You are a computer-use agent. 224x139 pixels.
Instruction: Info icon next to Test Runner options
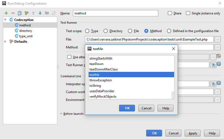pyautogui.click(x=219, y=64)
